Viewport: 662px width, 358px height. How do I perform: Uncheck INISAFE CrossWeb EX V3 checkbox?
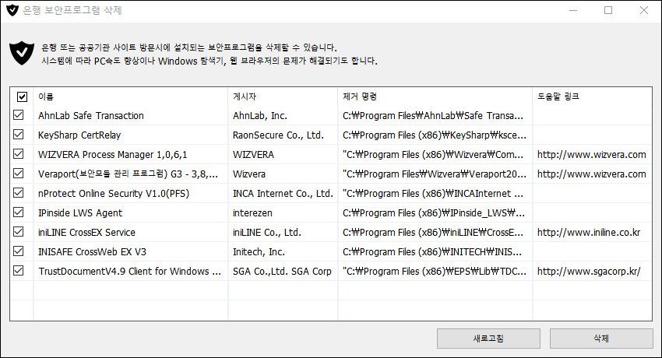pos(18,251)
